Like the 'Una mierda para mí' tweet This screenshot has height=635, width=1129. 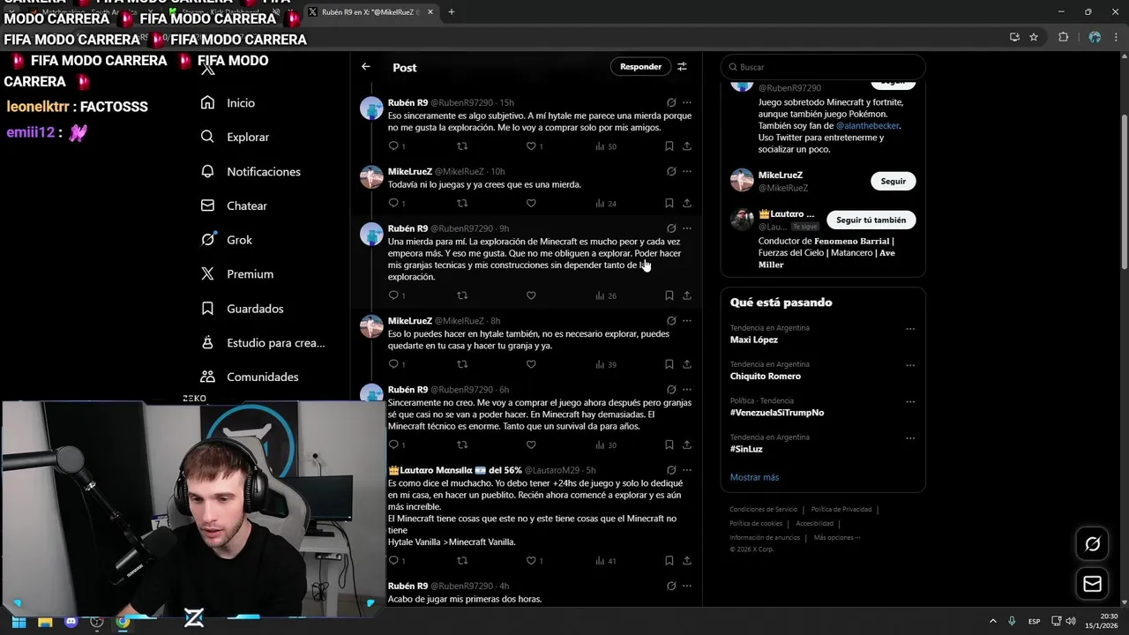point(531,295)
